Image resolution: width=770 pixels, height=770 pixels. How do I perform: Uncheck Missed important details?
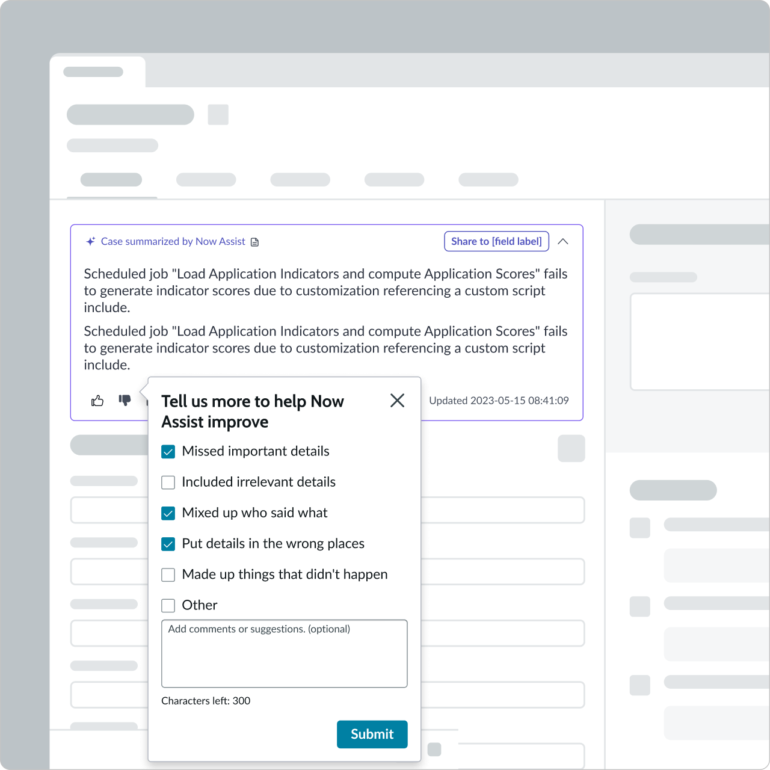click(x=168, y=452)
